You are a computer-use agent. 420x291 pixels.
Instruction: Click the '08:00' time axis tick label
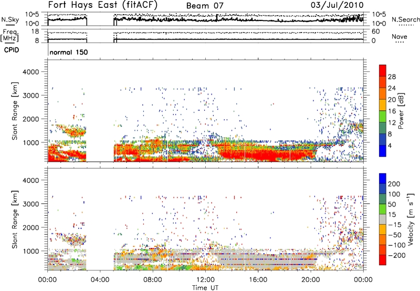pos(153,280)
